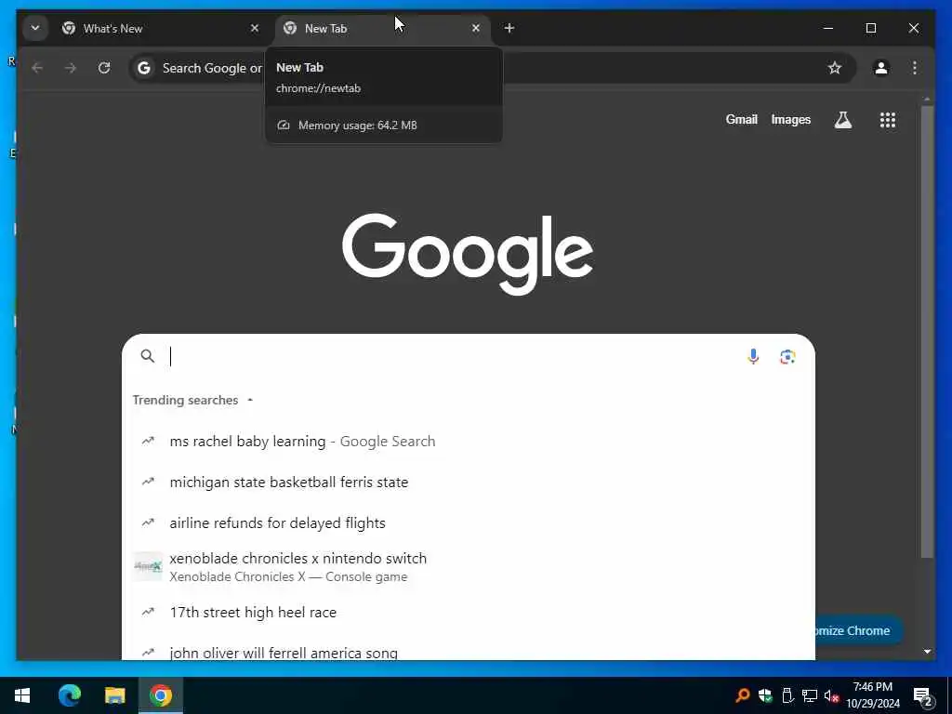Focus the Google search text field

click(x=449, y=356)
